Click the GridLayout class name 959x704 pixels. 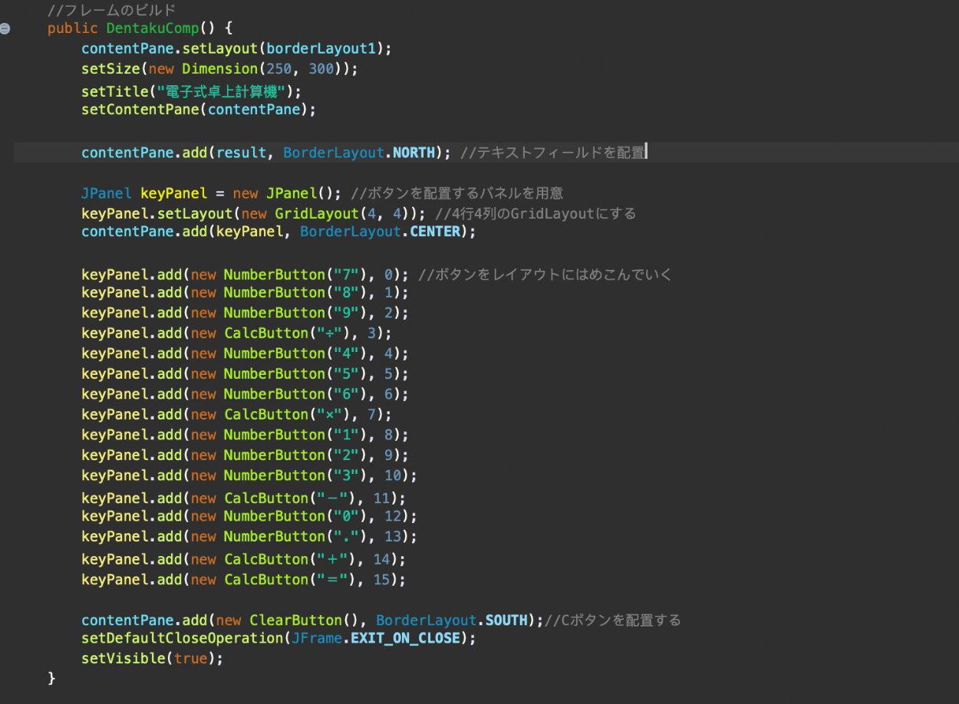click(317, 213)
